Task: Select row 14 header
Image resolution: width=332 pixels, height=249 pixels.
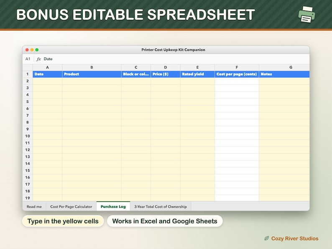Action: click(x=28, y=163)
